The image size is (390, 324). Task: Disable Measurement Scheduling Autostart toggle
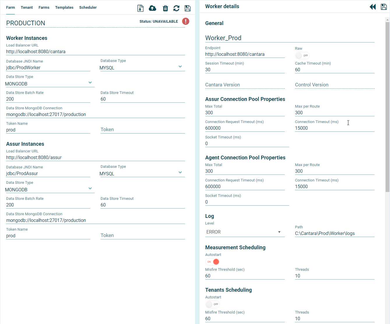coord(213,262)
